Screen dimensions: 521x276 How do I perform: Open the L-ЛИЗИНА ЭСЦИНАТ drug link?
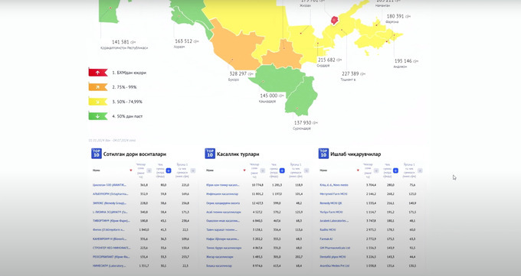click(110, 212)
